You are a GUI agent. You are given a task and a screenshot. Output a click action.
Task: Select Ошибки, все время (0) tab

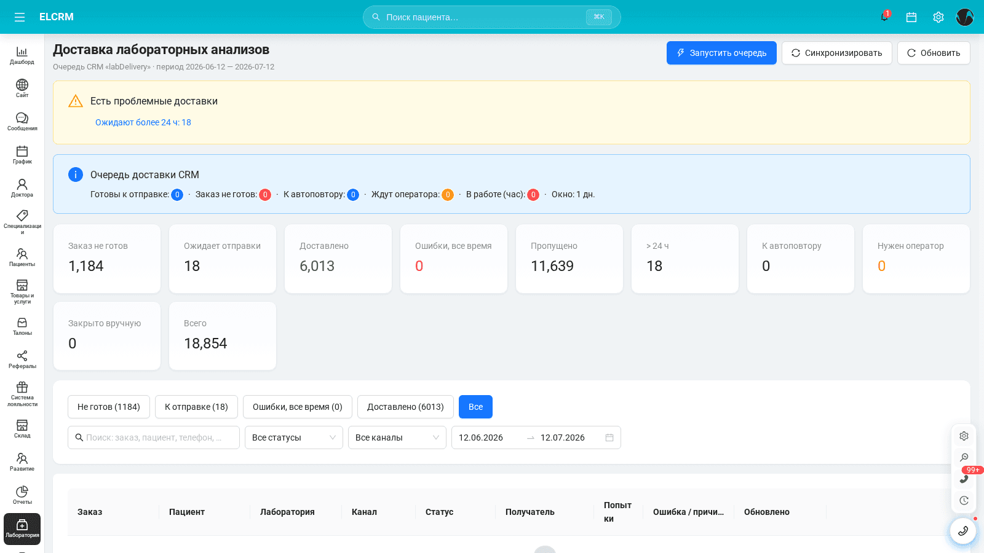pos(298,407)
